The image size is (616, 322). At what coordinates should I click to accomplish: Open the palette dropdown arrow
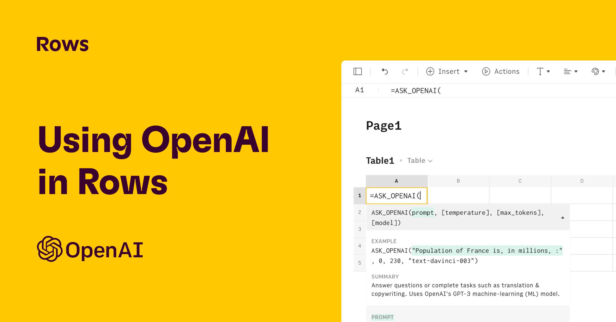pyautogui.click(x=603, y=72)
